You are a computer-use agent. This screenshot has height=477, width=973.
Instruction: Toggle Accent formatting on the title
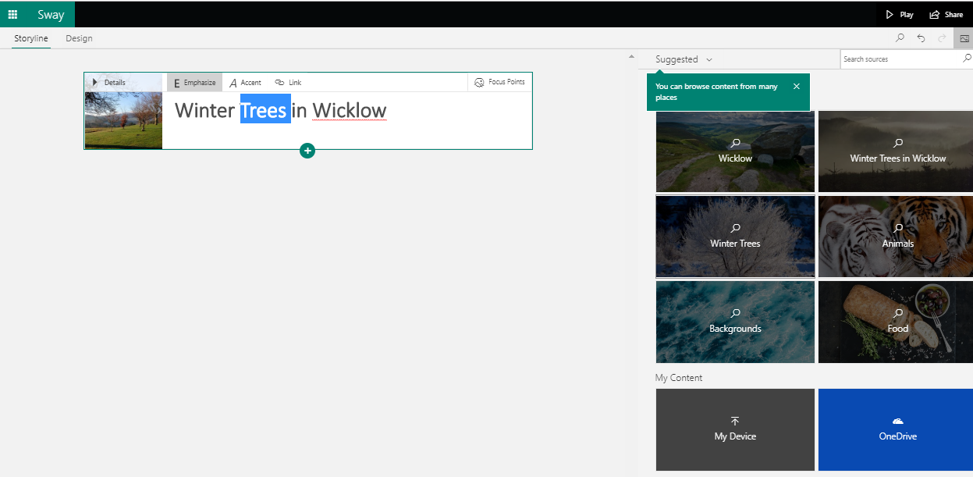(x=245, y=83)
